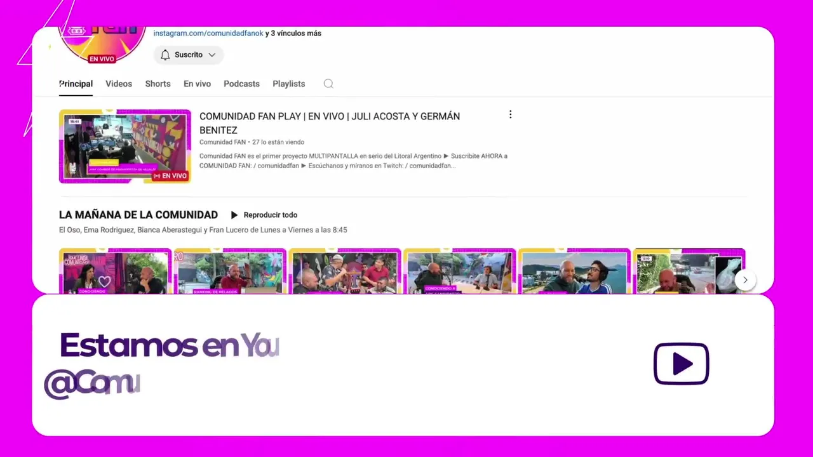Image resolution: width=813 pixels, height=457 pixels.
Task: Click the channel avatar with EN VIVO badge
Action: (x=102, y=45)
